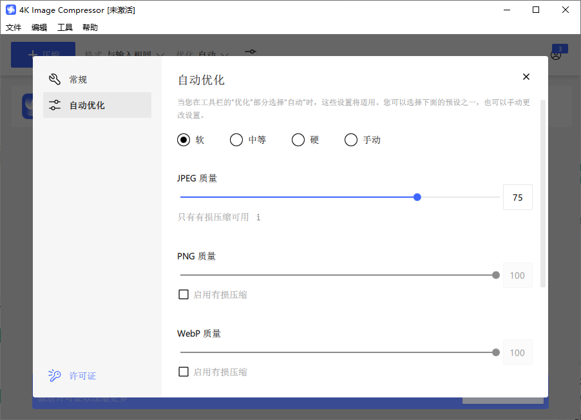The image size is (581, 420).
Task: Click the PNG 质量 label
Action: 196,256
